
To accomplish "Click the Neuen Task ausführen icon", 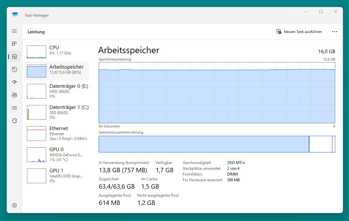I will [279, 32].
